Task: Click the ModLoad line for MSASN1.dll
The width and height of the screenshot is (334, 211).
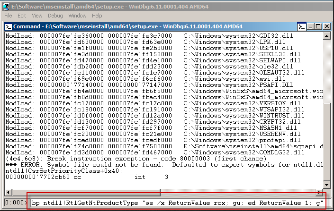Action: 151,128
